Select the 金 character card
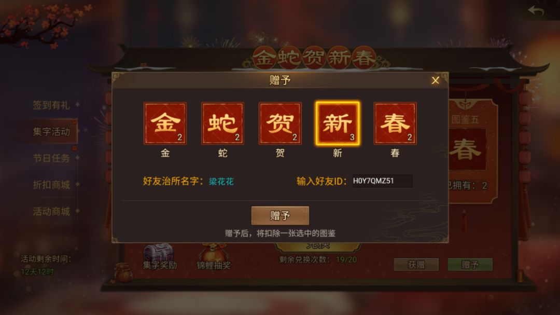This screenshot has height=315, width=560. [165, 124]
